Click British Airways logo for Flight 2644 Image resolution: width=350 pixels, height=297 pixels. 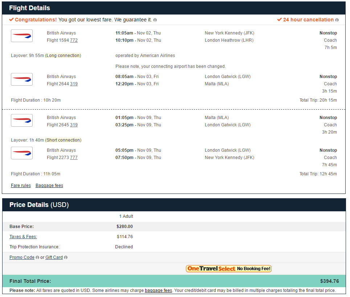tap(22, 79)
